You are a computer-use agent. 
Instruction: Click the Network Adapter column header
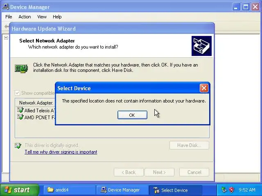pos(36,103)
